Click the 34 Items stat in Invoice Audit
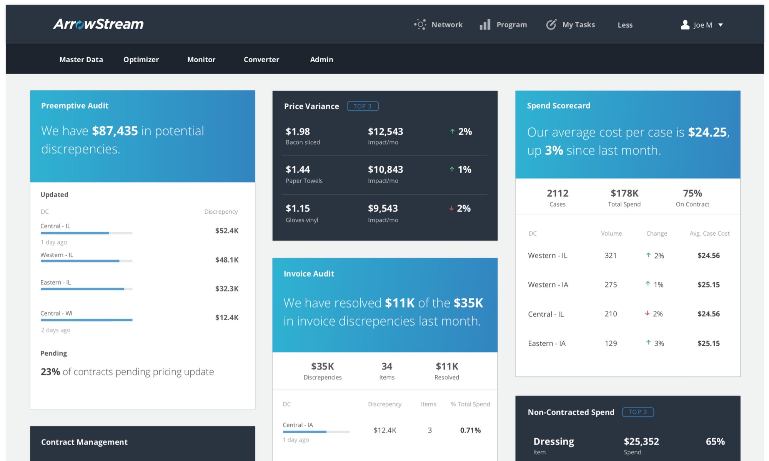The width and height of the screenshot is (769, 461). click(x=387, y=371)
